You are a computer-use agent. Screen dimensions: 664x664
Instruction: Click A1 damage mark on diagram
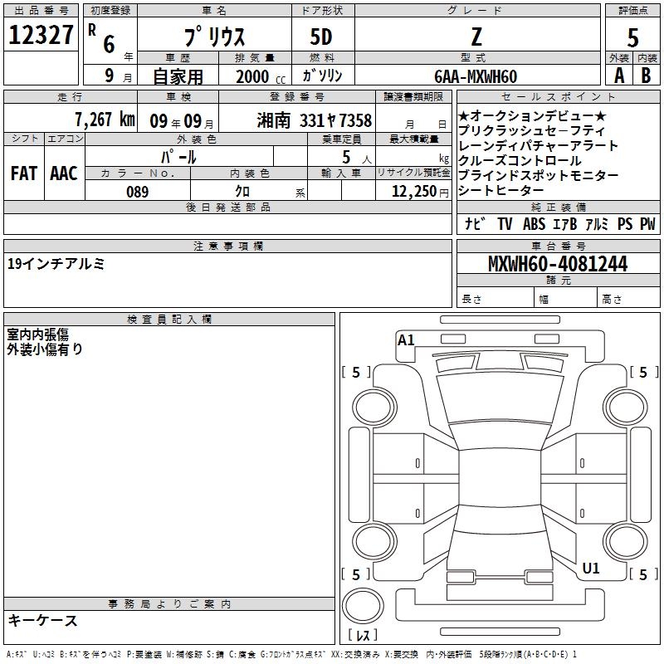[406, 340]
